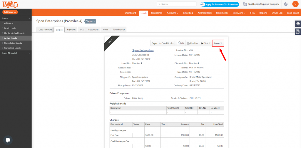Click the Dispatch status badge
The width and height of the screenshot is (301, 148).
click(90, 21)
